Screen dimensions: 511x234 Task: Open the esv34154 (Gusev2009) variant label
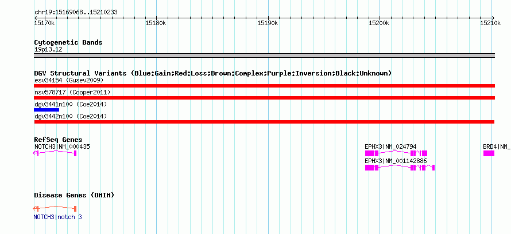[69, 80]
